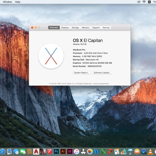This screenshot has height=156, width=156.
Task: Open Numbers from the dock
Action: coord(124,152)
